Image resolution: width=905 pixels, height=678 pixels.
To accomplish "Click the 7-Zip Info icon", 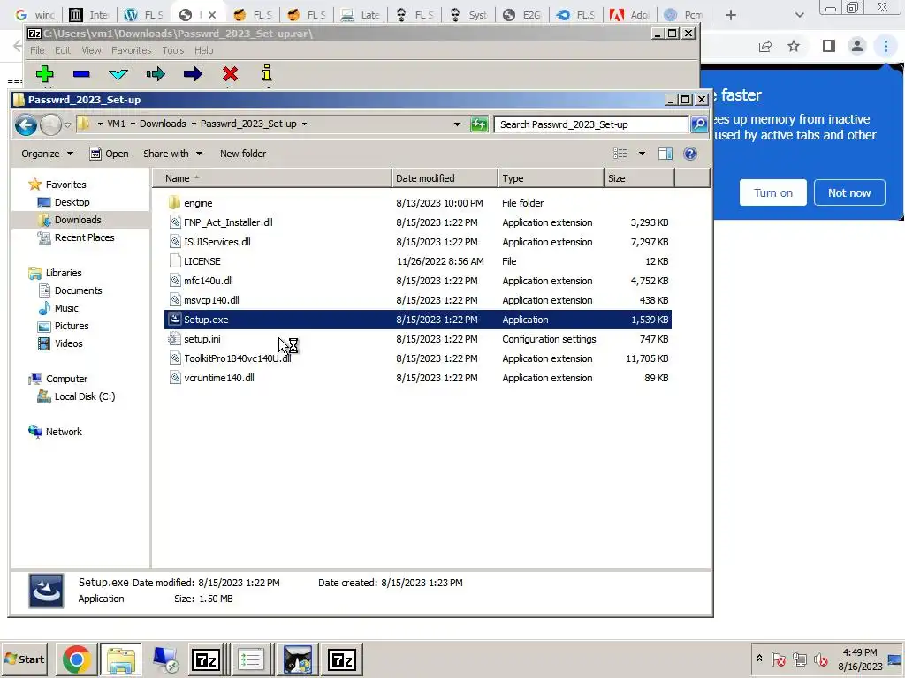I will 266,73.
